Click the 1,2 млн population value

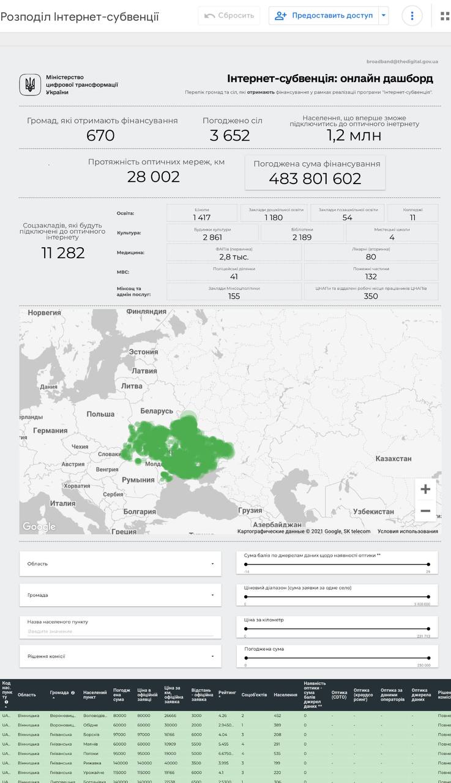[354, 135]
